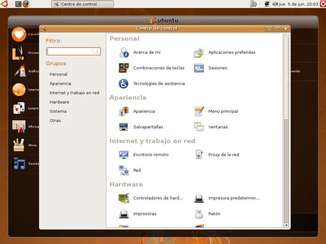Jump to the Hardware group
This screenshot has height=244, width=326.
pos(59,102)
